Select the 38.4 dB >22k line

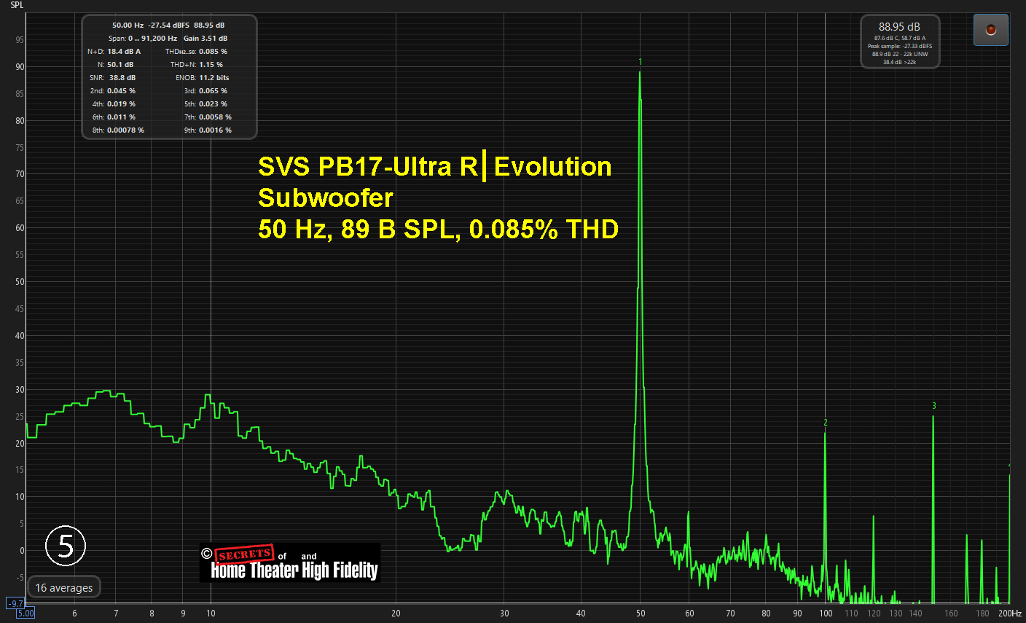pos(899,63)
